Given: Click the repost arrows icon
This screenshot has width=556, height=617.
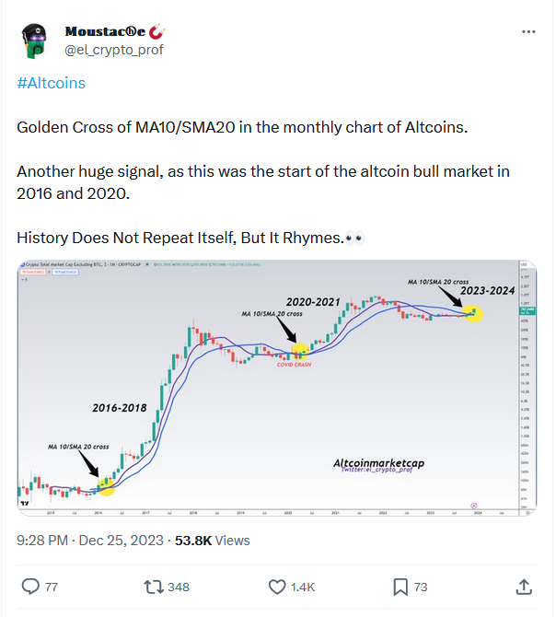Looking at the screenshot, I should (x=155, y=587).
